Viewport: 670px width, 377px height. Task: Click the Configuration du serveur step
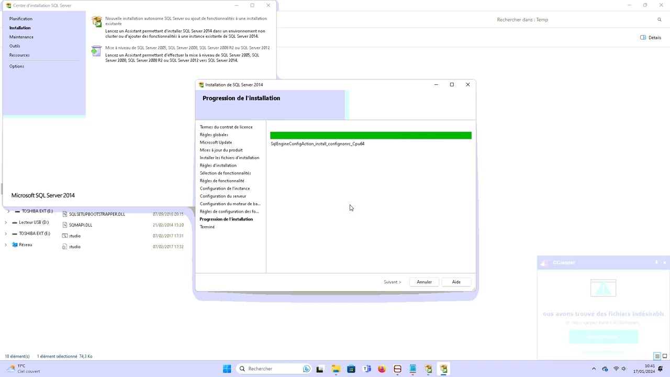[x=223, y=196]
